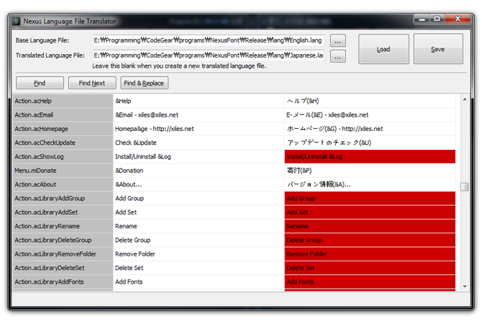Screen dimensions: 482x324
Task: Click the base 'Rename' cell
Action: tap(199, 226)
